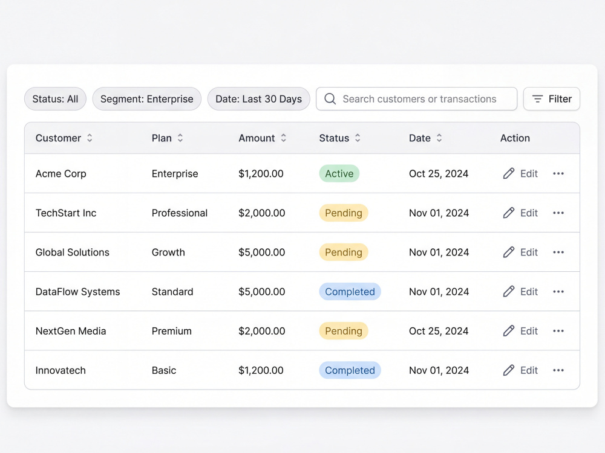The width and height of the screenshot is (605, 453).
Task: Click the Standard plan cell
Action: 172,292
